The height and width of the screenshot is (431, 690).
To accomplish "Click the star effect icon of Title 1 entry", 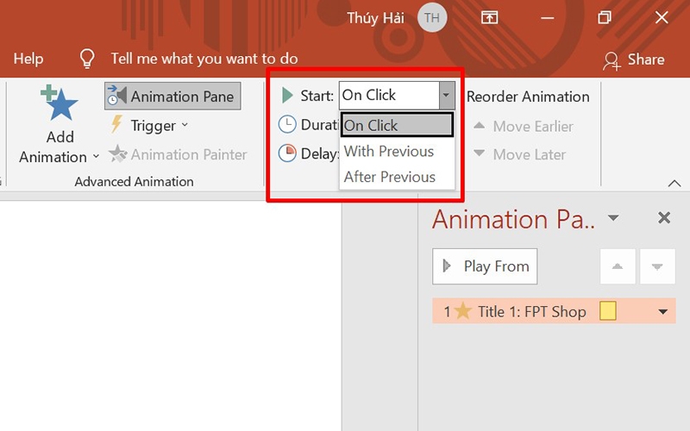I will click(463, 311).
